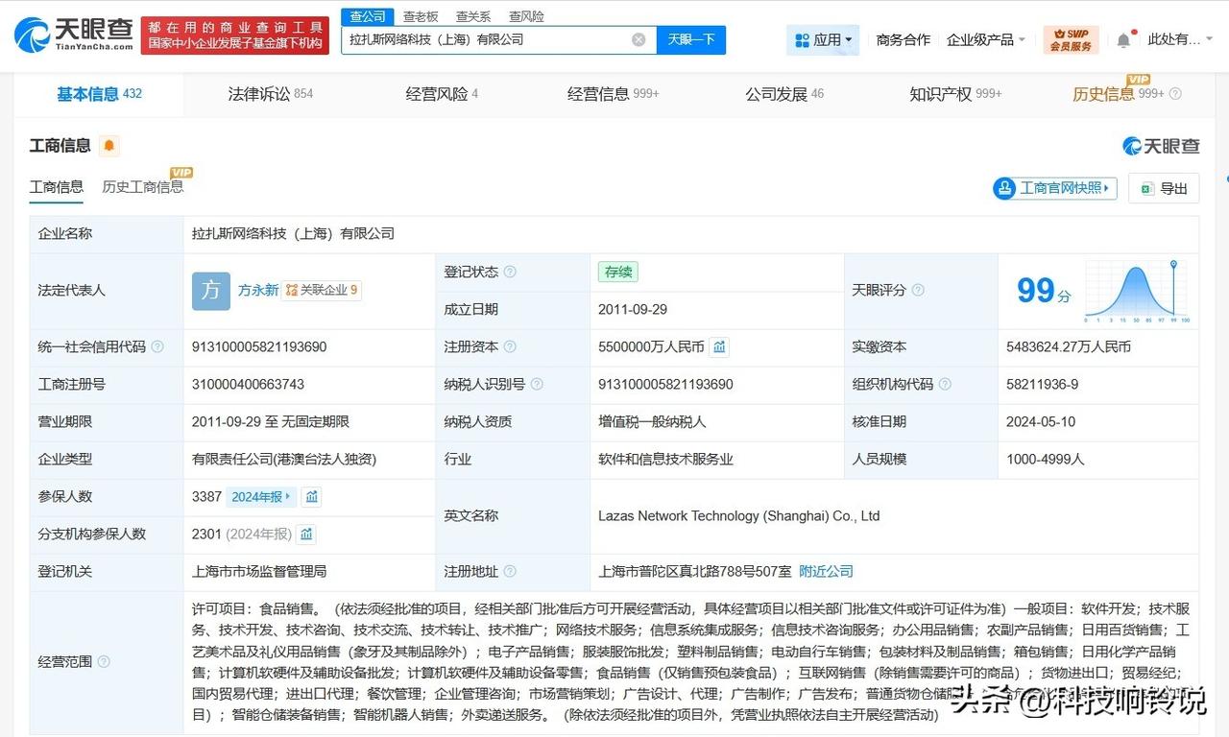Screen dimensions: 1229x737
Task: Expand the 2024年报 selector in 参保人数
Action: point(261,496)
